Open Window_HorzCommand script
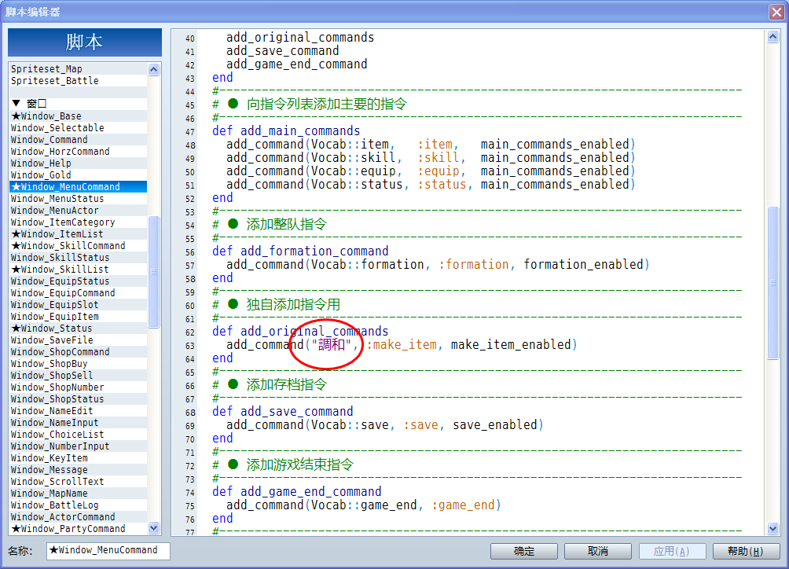The image size is (789, 569). coord(79,152)
